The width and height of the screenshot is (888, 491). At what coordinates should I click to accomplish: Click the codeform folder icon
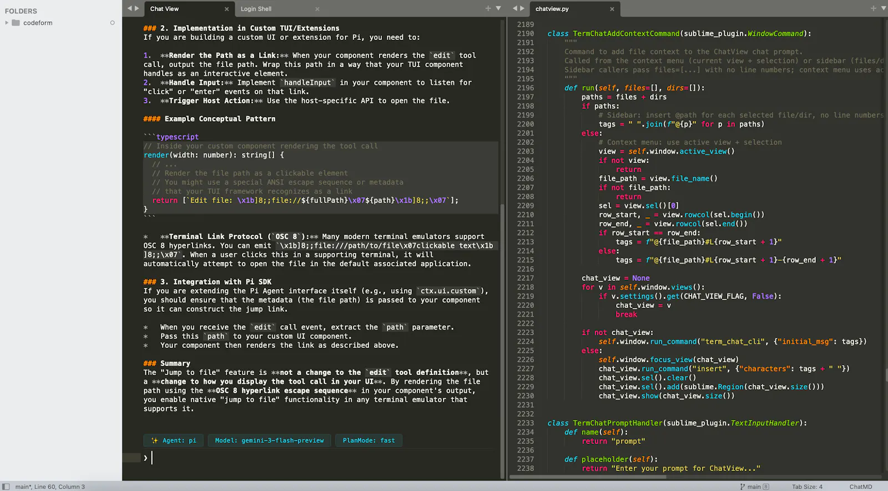16,23
